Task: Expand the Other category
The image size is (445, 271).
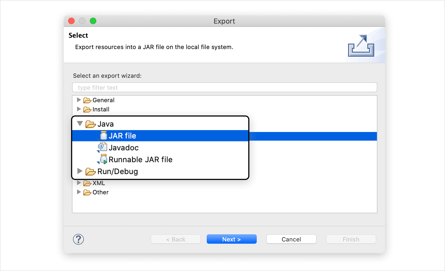Action: click(79, 192)
